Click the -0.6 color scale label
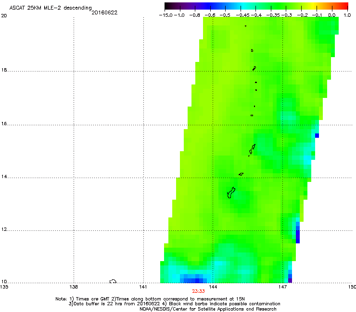 tap(210, 15)
